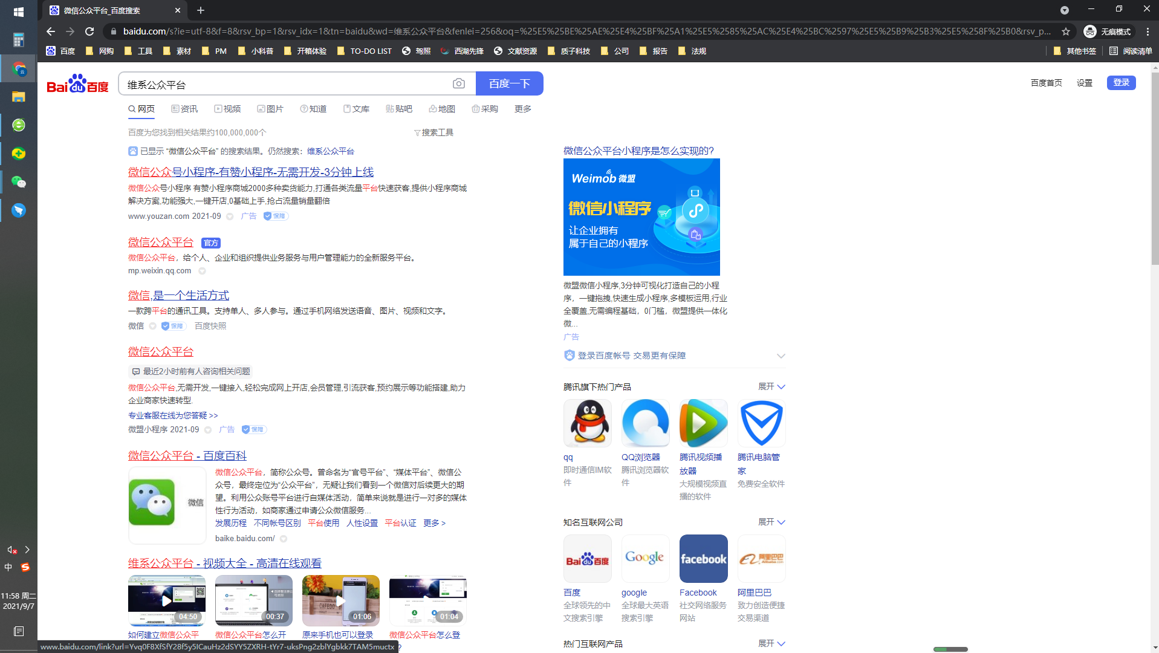Open the 百度快照 cached link
This screenshot has height=653, width=1159.
pos(210,326)
